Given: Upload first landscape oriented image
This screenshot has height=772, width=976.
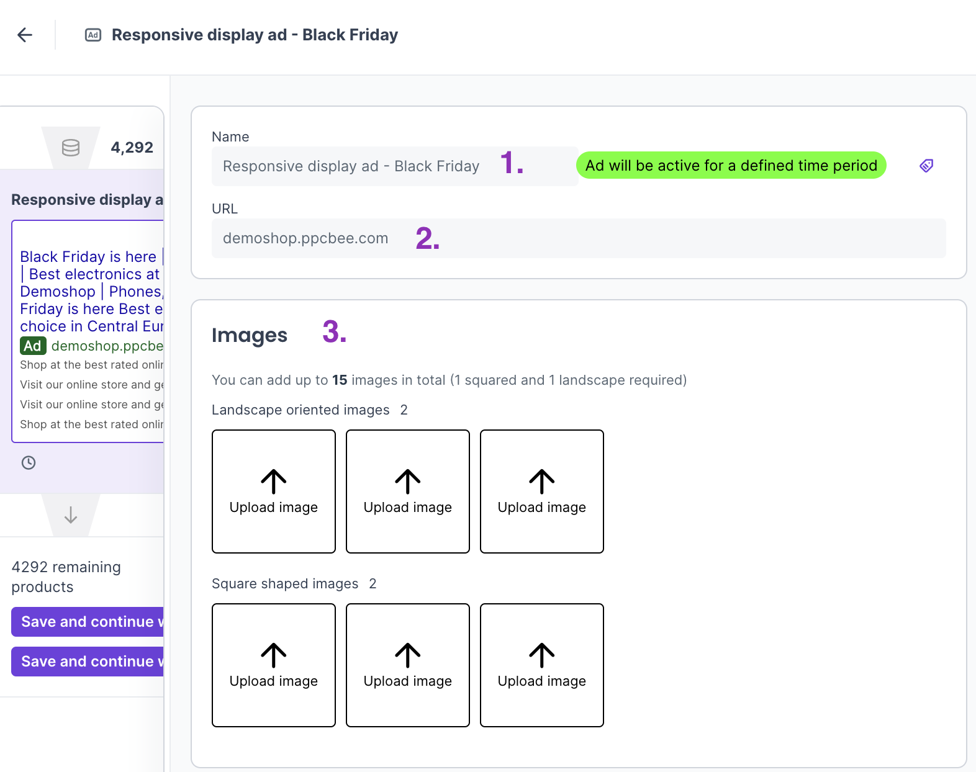Looking at the screenshot, I should (x=274, y=491).
